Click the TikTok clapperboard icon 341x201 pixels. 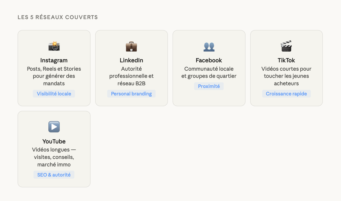coord(286,46)
